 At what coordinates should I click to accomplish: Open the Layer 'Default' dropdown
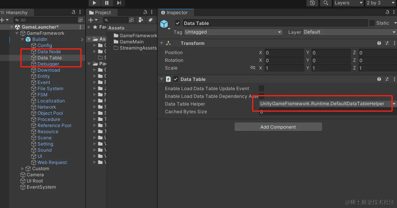[350, 32]
